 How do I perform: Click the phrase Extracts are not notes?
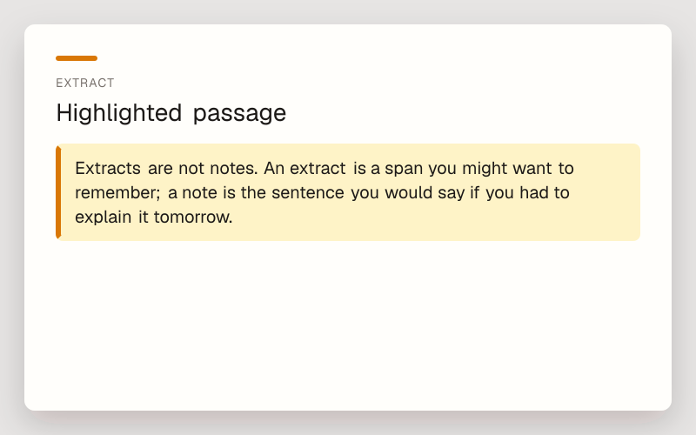click(166, 168)
